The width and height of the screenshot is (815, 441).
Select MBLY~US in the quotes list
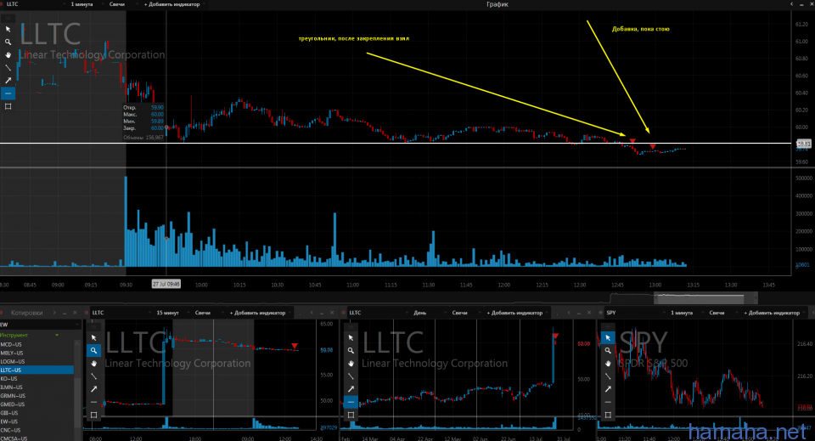[x=37, y=353]
